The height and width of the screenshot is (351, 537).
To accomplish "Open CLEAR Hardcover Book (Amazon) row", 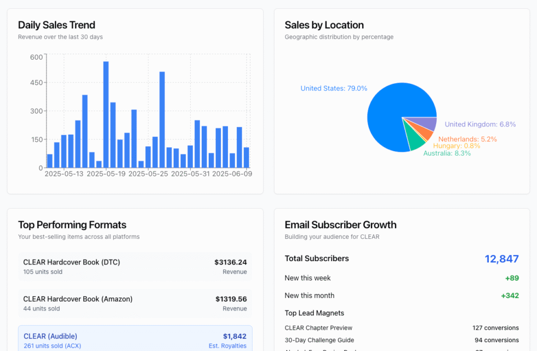I will click(135, 303).
